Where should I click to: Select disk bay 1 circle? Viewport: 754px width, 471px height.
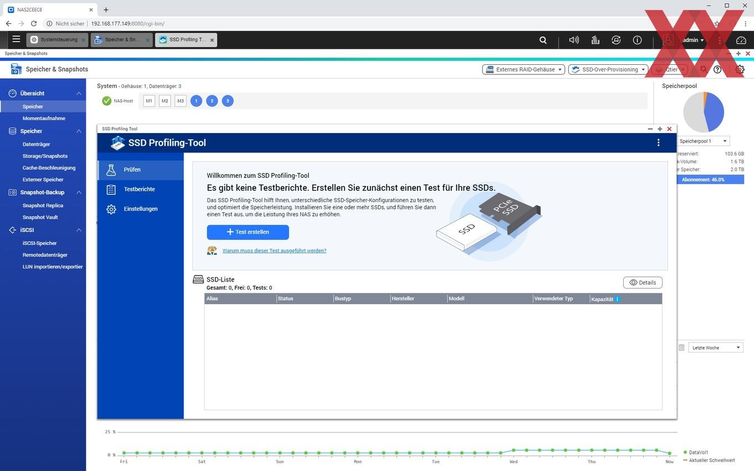(x=196, y=101)
